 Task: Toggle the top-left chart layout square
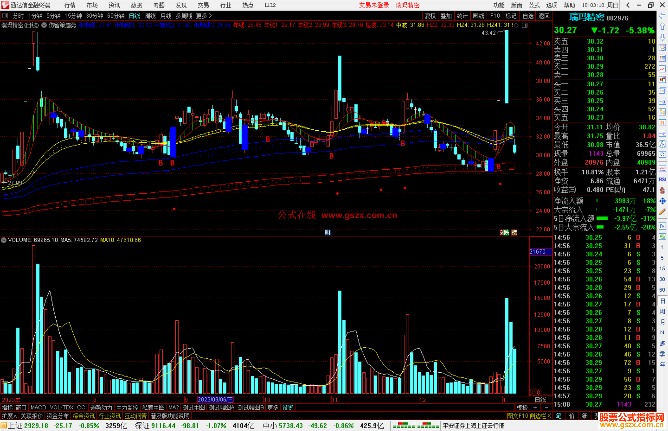5,16
